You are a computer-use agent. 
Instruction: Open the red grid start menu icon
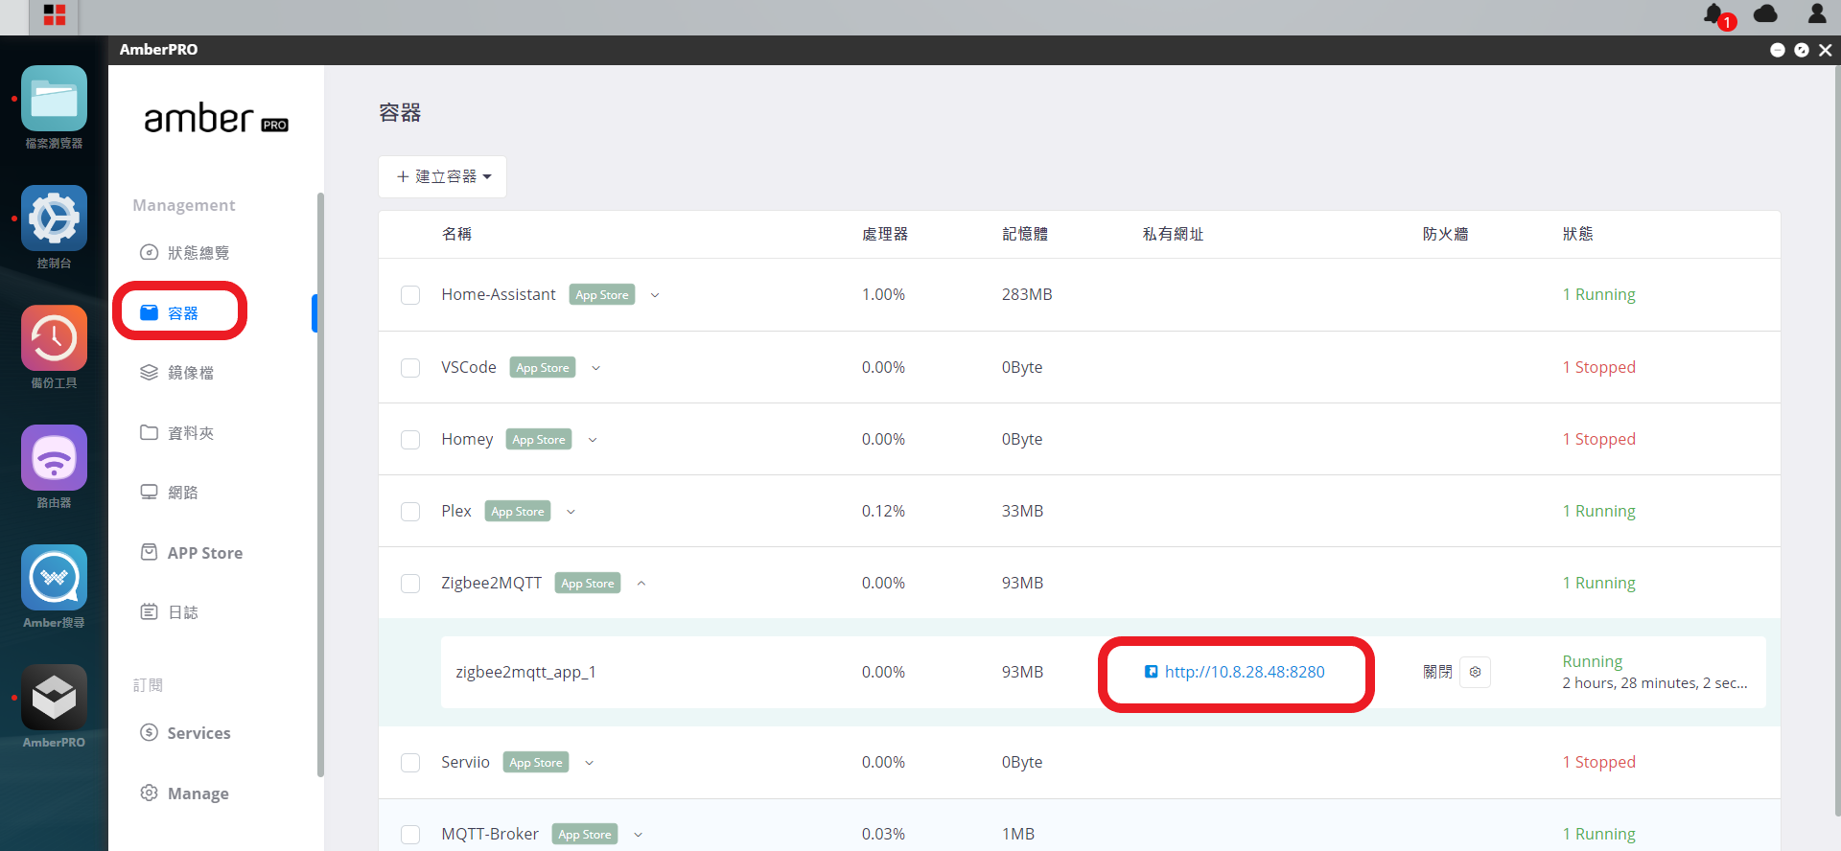55,15
